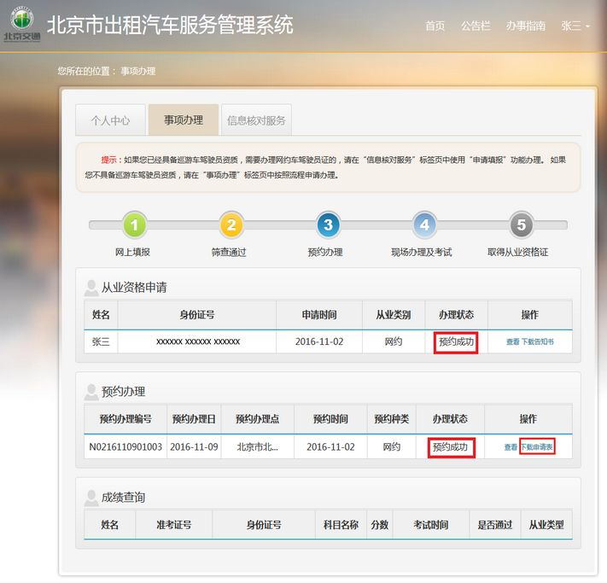Select step 2 circle 筛查通过

pos(231,224)
